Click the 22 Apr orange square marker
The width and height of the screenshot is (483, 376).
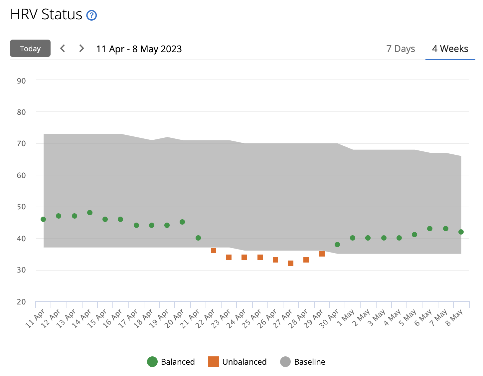click(x=214, y=251)
